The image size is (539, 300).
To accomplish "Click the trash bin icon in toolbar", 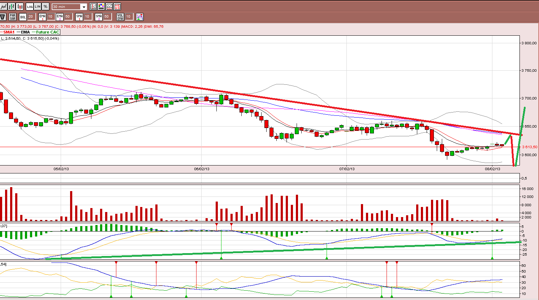I will click(x=3, y=17).
